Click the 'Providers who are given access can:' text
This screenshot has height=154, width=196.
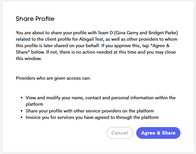53,78
